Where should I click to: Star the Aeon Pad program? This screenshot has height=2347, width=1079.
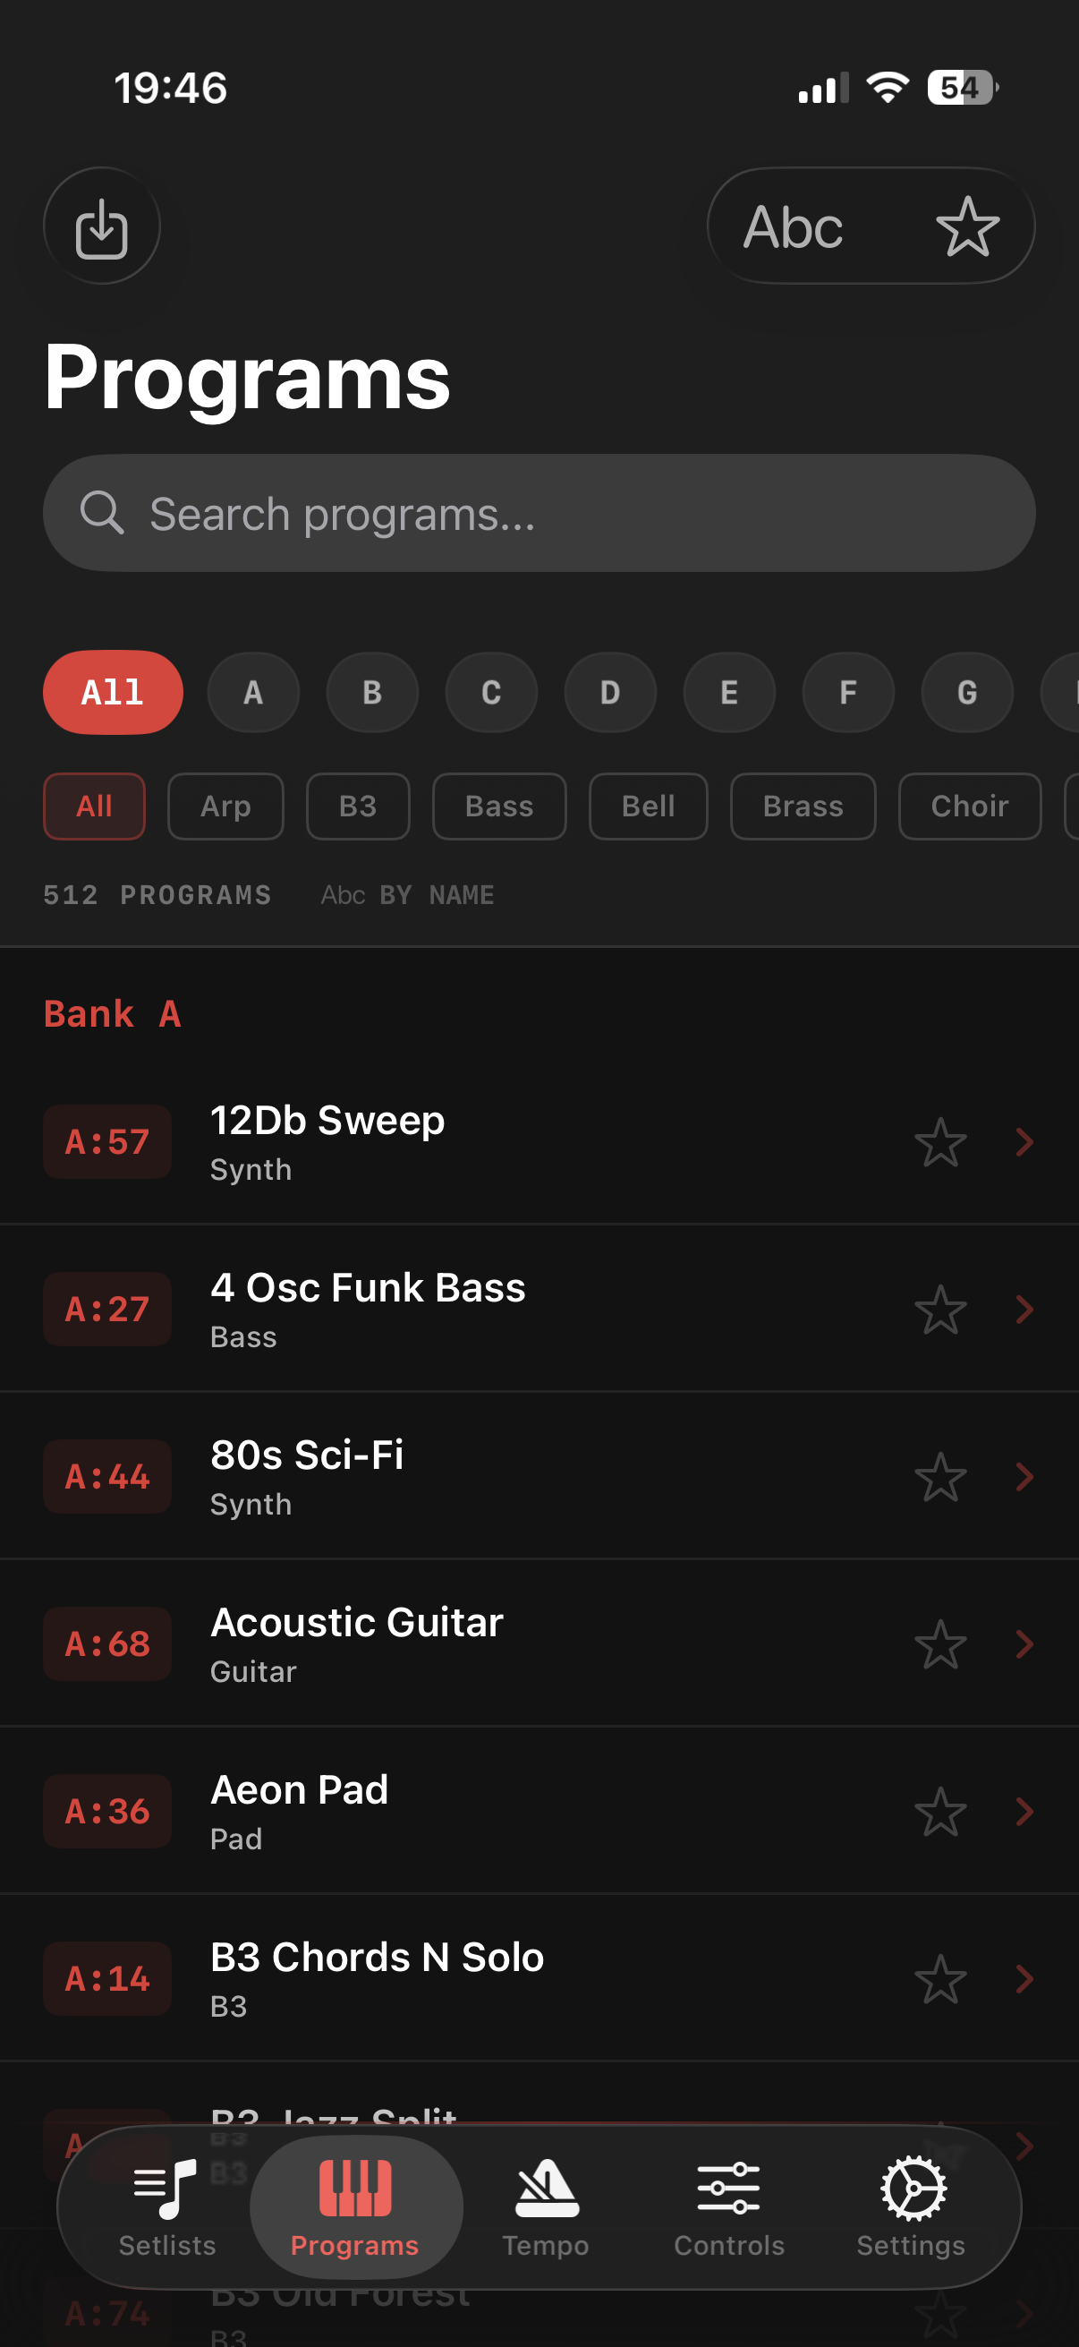tap(939, 1813)
